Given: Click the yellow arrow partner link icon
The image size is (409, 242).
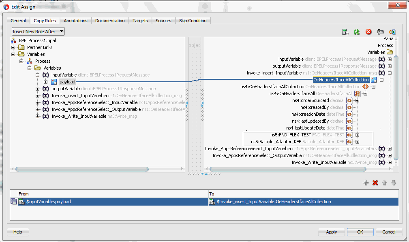Looking at the screenshot, I should pyautogui.click(x=392, y=32).
